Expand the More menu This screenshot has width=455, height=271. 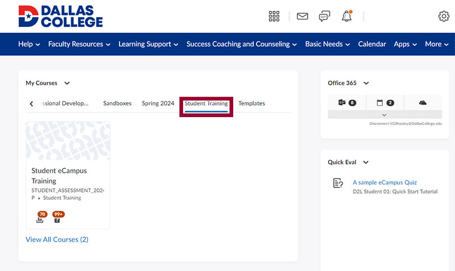[x=436, y=44]
